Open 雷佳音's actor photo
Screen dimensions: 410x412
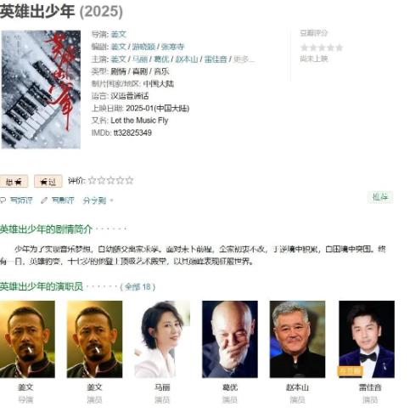pyautogui.click(x=367, y=339)
